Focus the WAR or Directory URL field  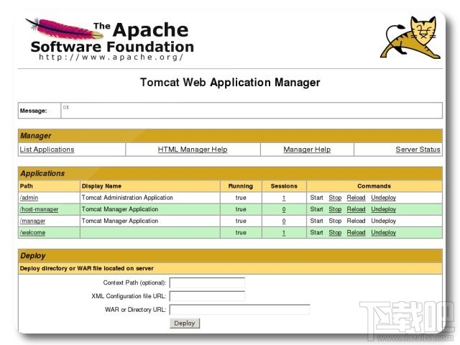(x=239, y=310)
